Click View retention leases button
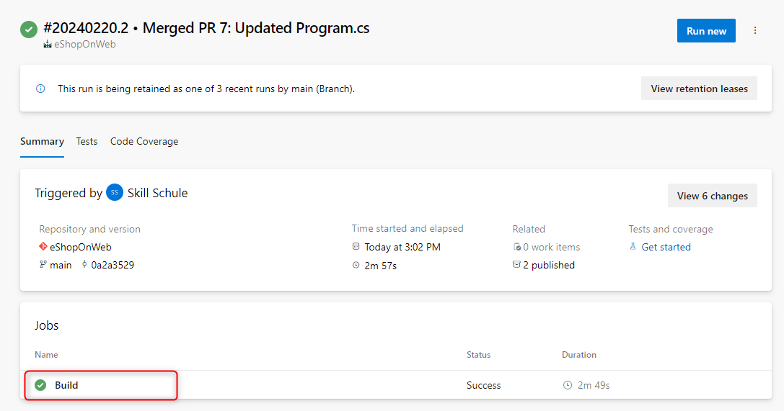The image size is (784, 411). pos(699,89)
